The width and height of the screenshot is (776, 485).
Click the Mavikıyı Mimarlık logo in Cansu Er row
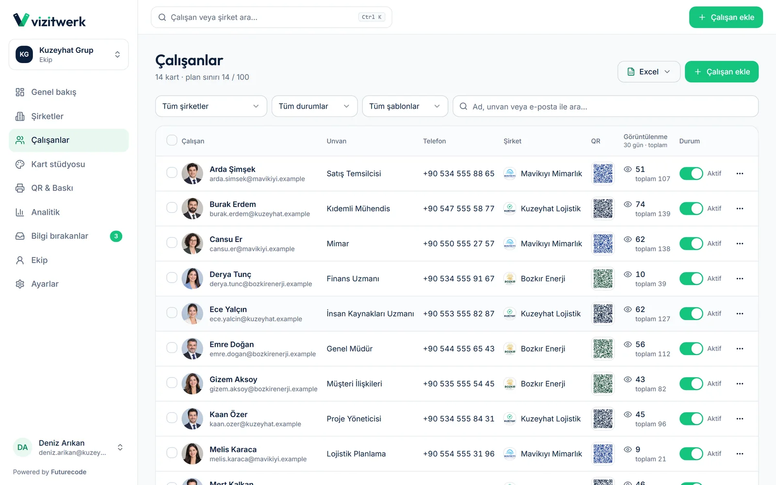[510, 243]
